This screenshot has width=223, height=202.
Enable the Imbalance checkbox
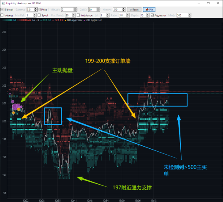click(x=79, y=15)
